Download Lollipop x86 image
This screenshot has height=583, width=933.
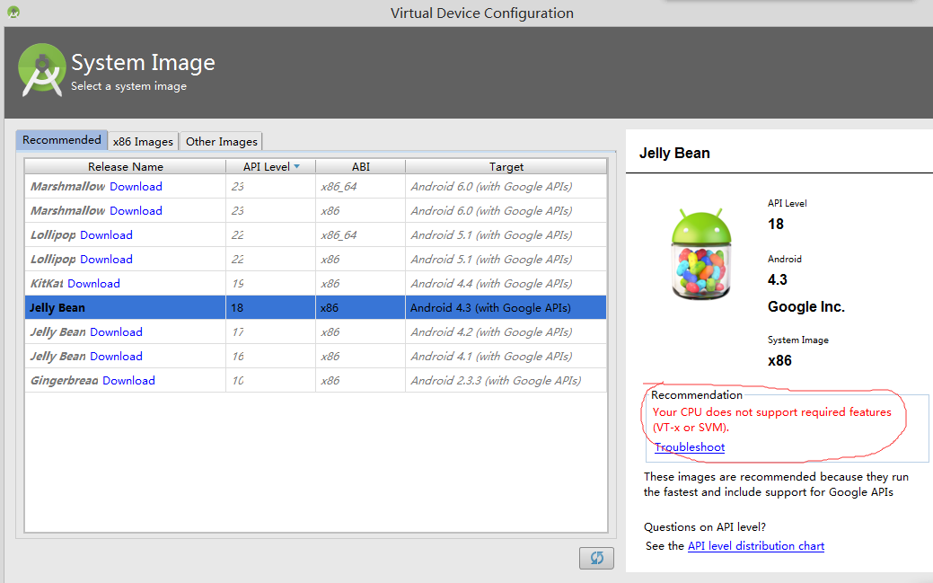106,260
